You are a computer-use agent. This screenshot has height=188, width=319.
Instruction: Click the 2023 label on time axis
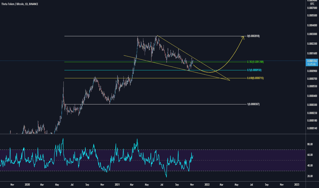click(x=297, y=185)
